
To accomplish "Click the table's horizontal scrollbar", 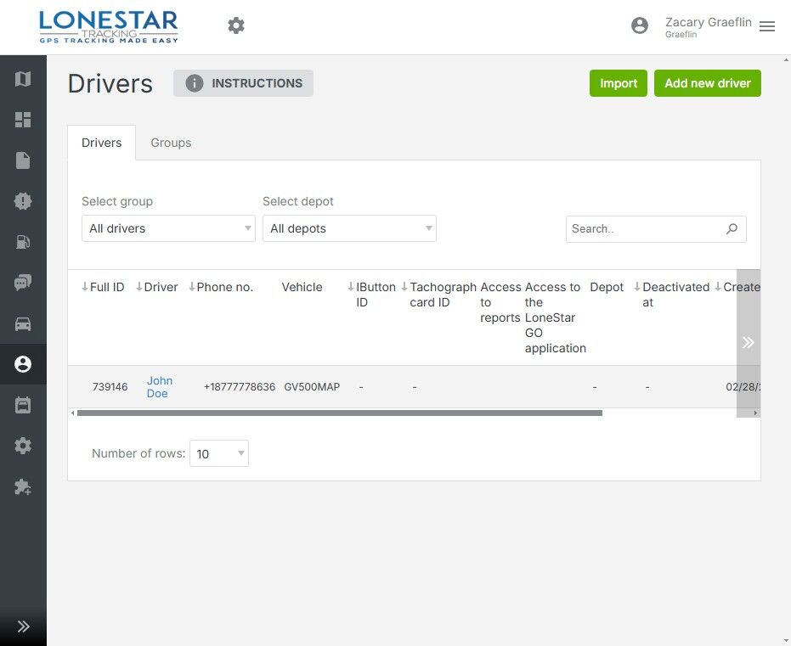I will (x=340, y=413).
